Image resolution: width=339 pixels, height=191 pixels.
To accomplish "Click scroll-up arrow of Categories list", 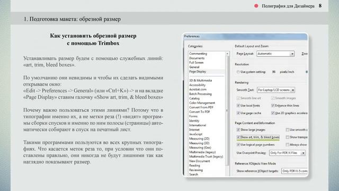I will (227, 54).
